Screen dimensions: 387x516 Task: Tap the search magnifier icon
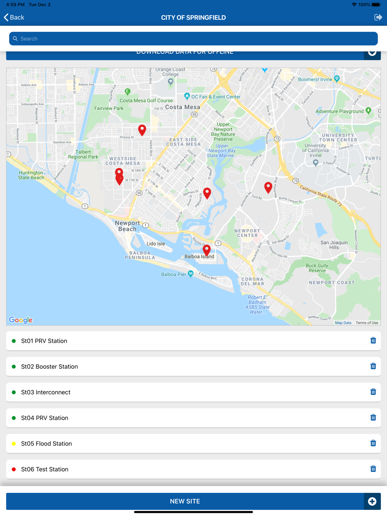click(15, 39)
